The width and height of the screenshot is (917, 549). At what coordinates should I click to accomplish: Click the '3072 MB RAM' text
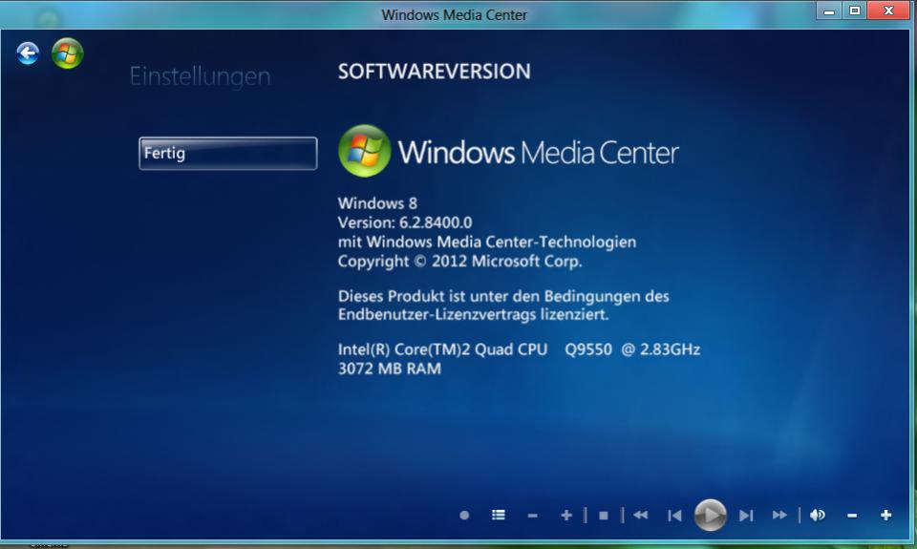(x=390, y=369)
